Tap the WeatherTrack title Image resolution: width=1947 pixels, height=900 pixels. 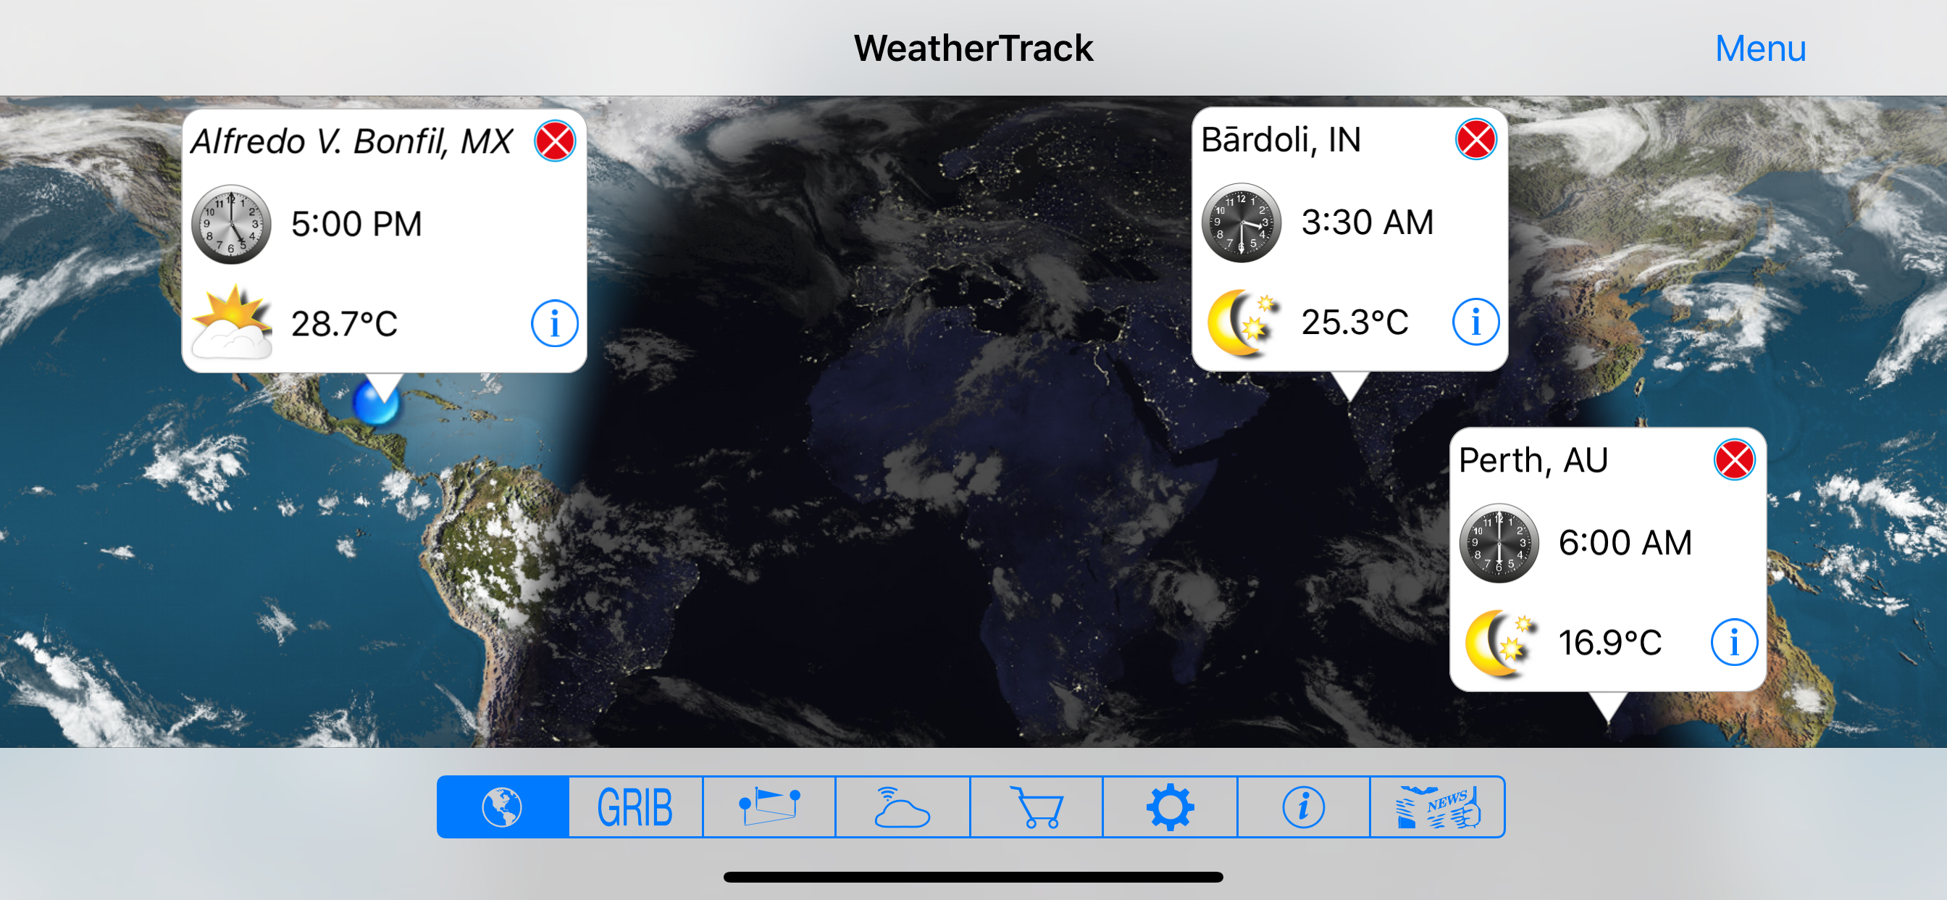[x=973, y=49]
